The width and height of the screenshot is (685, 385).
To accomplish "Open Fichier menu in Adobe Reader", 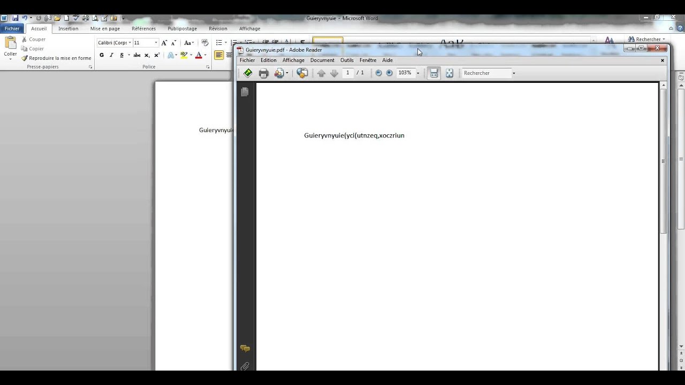I will click(x=247, y=60).
